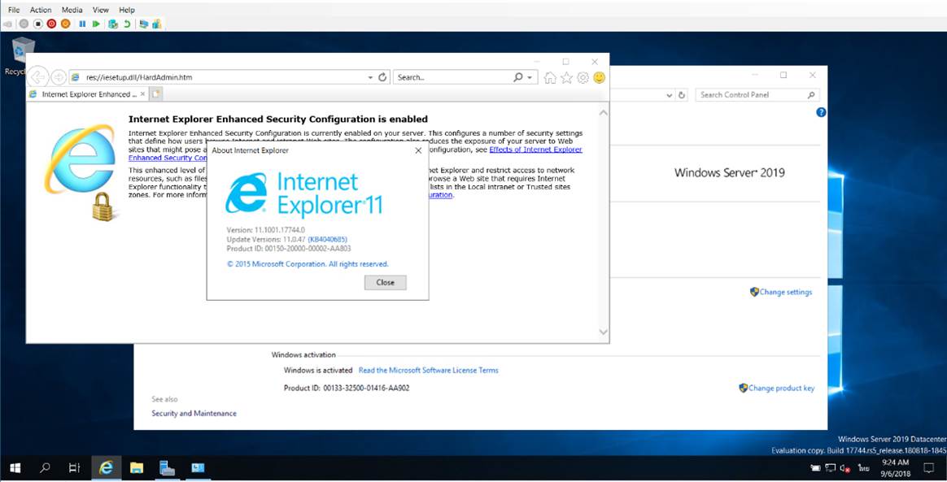Send Ctrl+Alt+Delete using the first Hyper-V toolbar icon
947x482 pixels.
(8, 24)
